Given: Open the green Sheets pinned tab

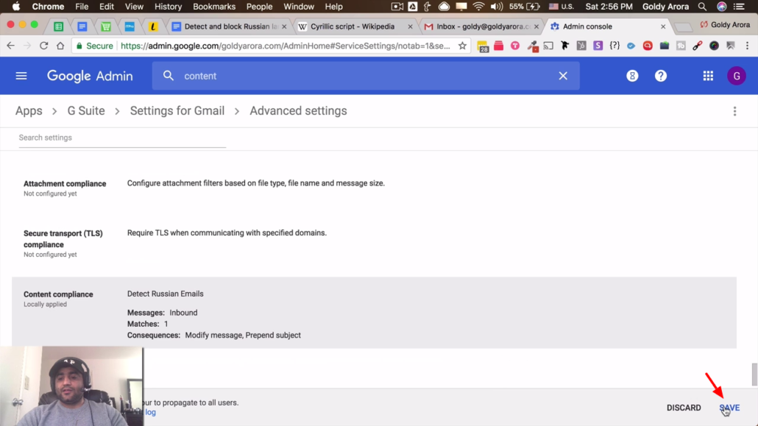Looking at the screenshot, I should pos(58,26).
